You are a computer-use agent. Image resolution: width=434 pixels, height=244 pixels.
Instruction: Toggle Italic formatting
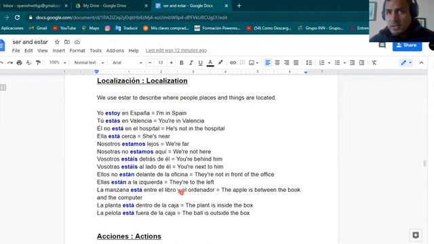pyautogui.click(x=191, y=63)
